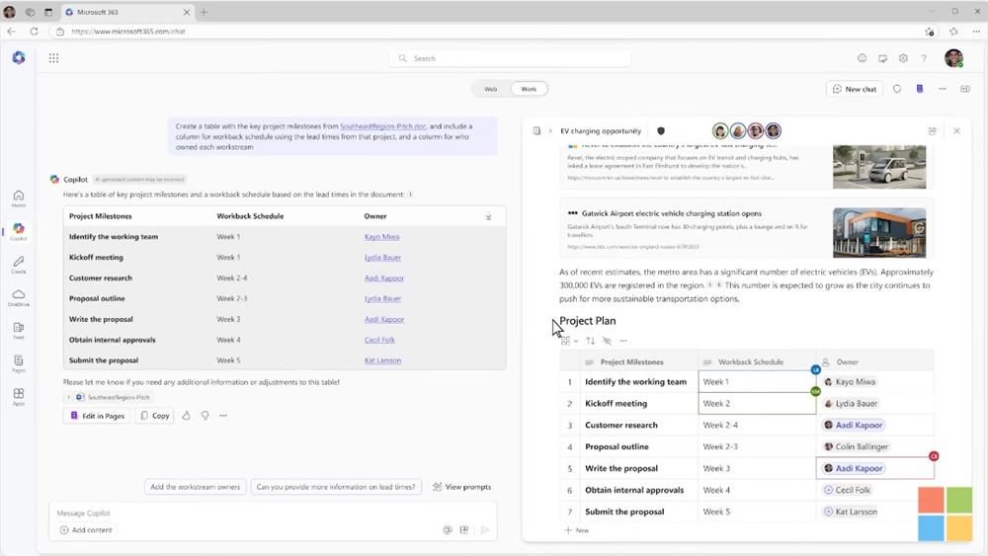Click the Project Plan heading
The height and width of the screenshot is (556, 988).
[x=587, y=321]
